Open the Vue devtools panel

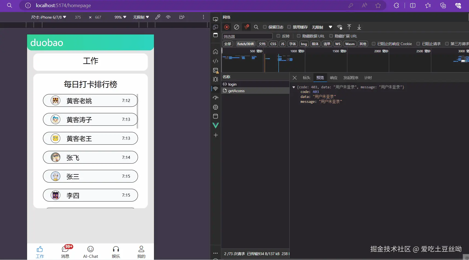[215, 125]
